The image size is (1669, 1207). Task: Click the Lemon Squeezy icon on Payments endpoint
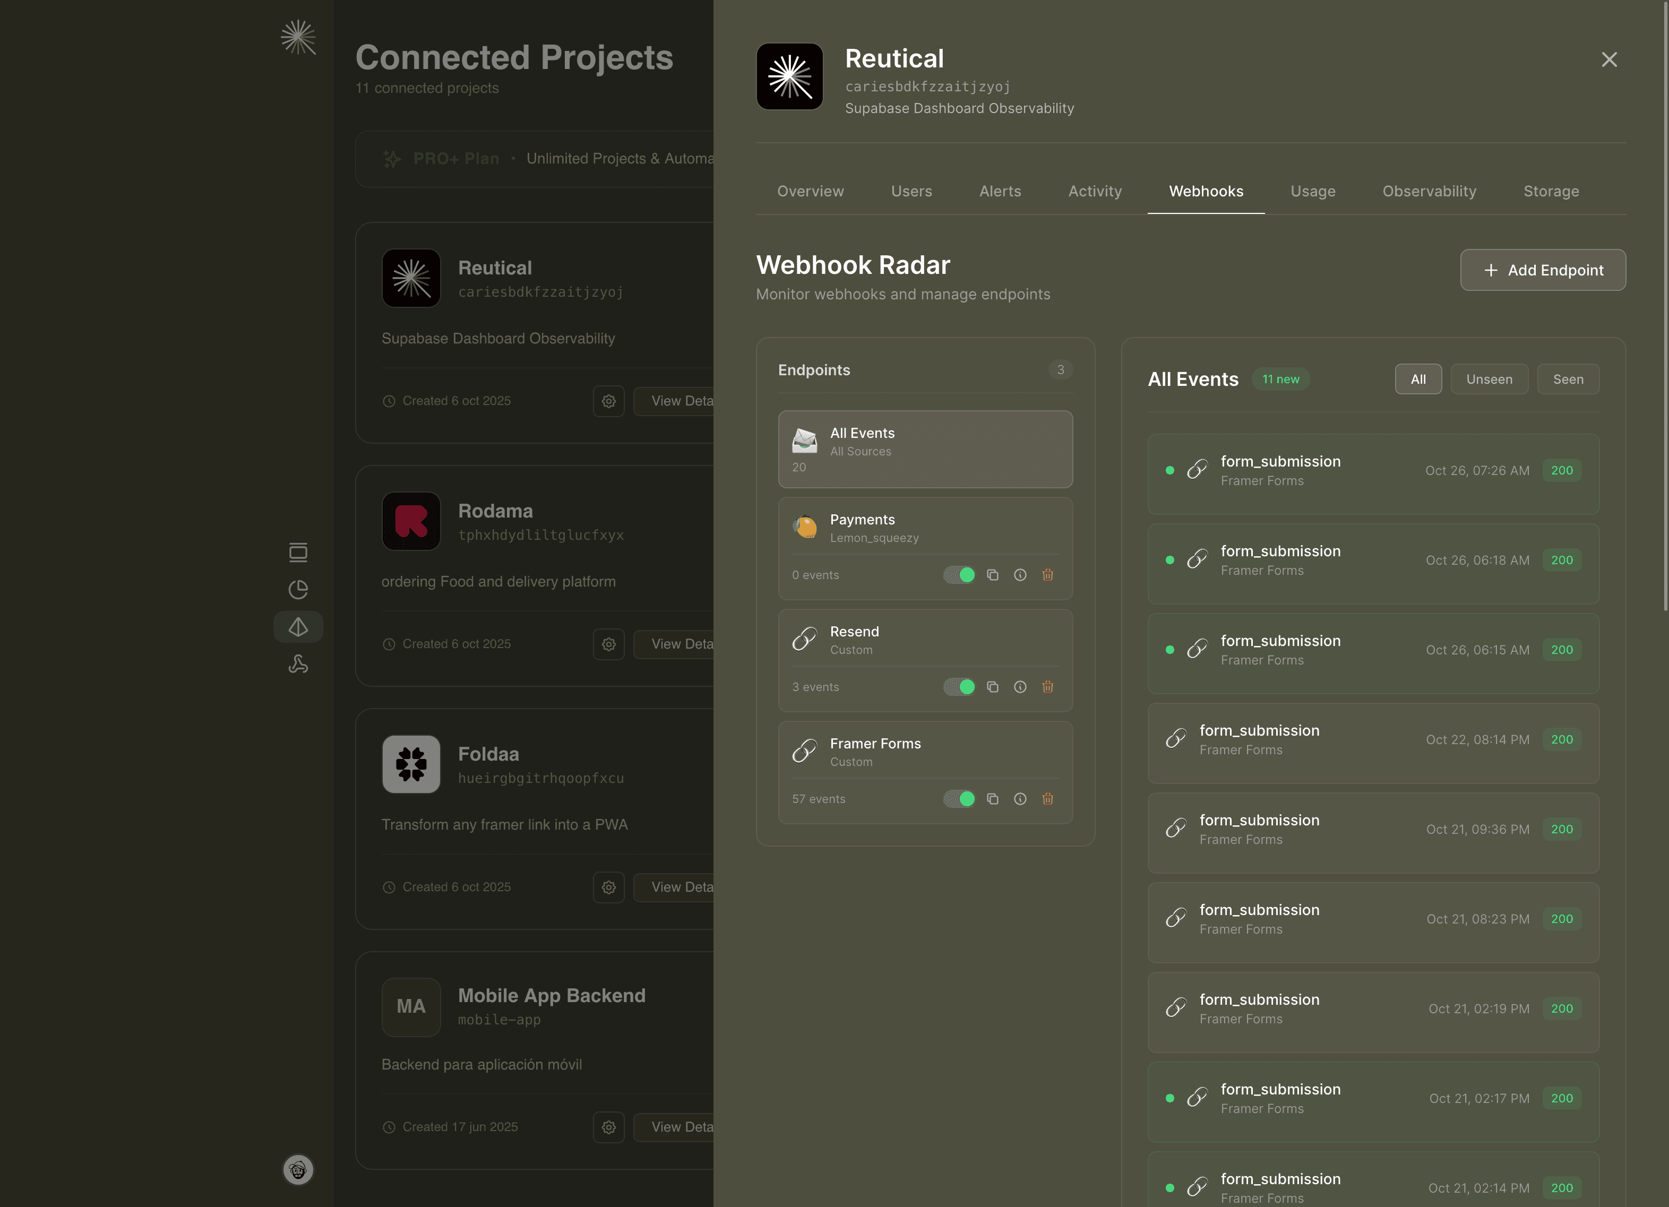(x=804, y=527)
